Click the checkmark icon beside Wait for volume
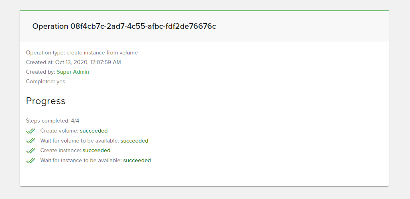Image resolution: width=410 pixels, height=199 pixels. [x=30, y=141]
